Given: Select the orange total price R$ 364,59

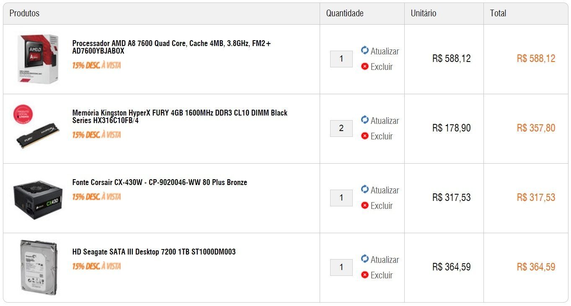Looking at the screenshot, I should [x=536, y=267].
